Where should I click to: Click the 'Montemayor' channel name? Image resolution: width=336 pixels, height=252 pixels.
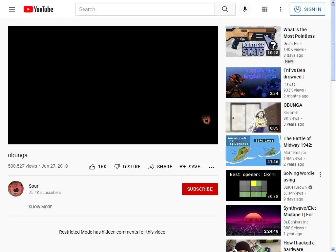[295, 152]
